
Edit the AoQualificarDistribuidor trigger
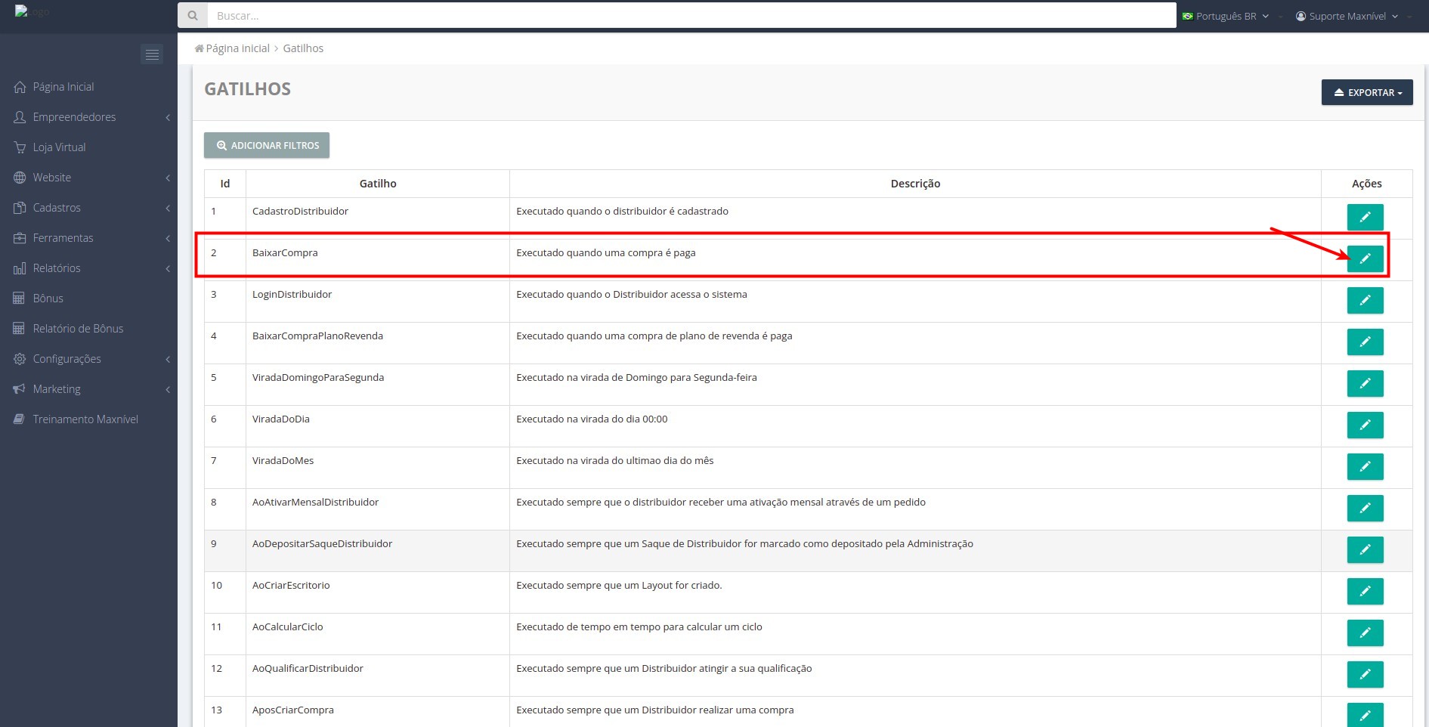click(1365, 675)
